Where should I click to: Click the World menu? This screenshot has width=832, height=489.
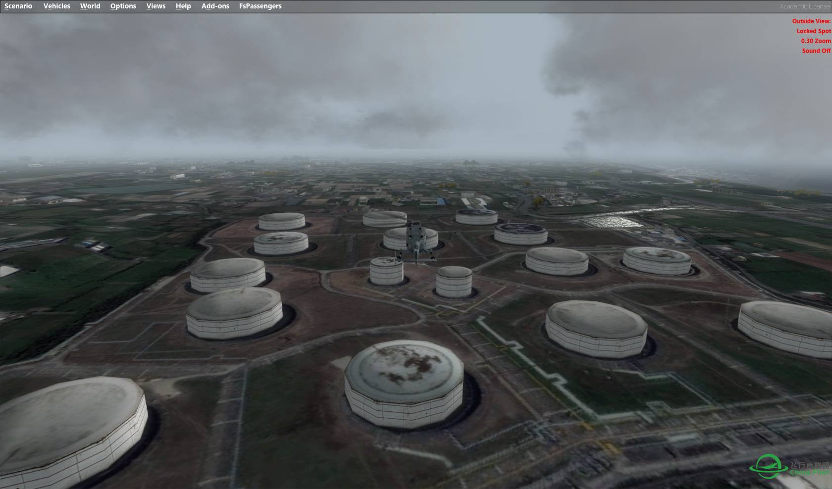[90, 6]
